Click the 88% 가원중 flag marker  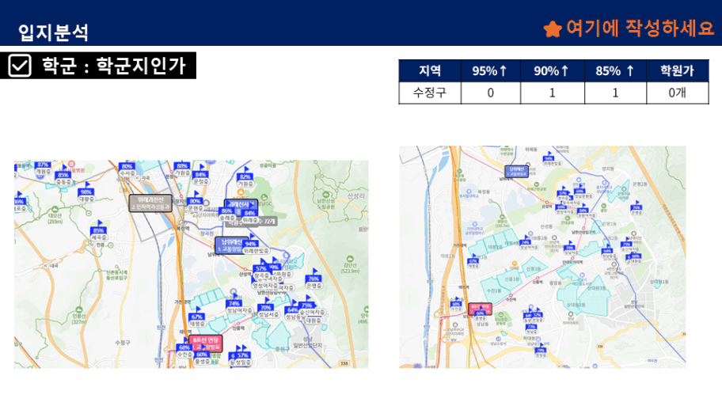182,169
